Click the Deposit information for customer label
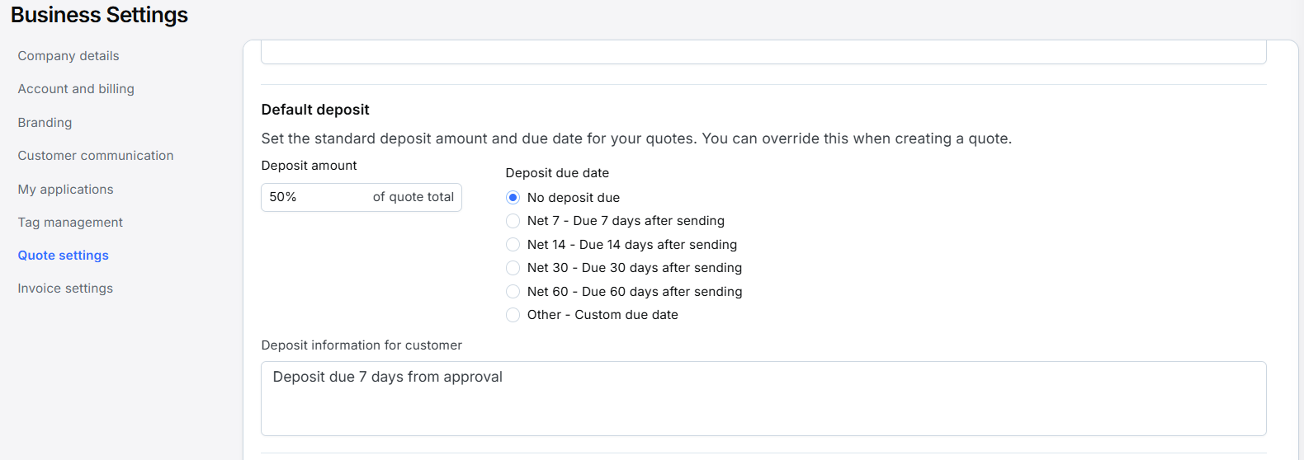This screenshot has width=1304, height=460. pos(361,345)
